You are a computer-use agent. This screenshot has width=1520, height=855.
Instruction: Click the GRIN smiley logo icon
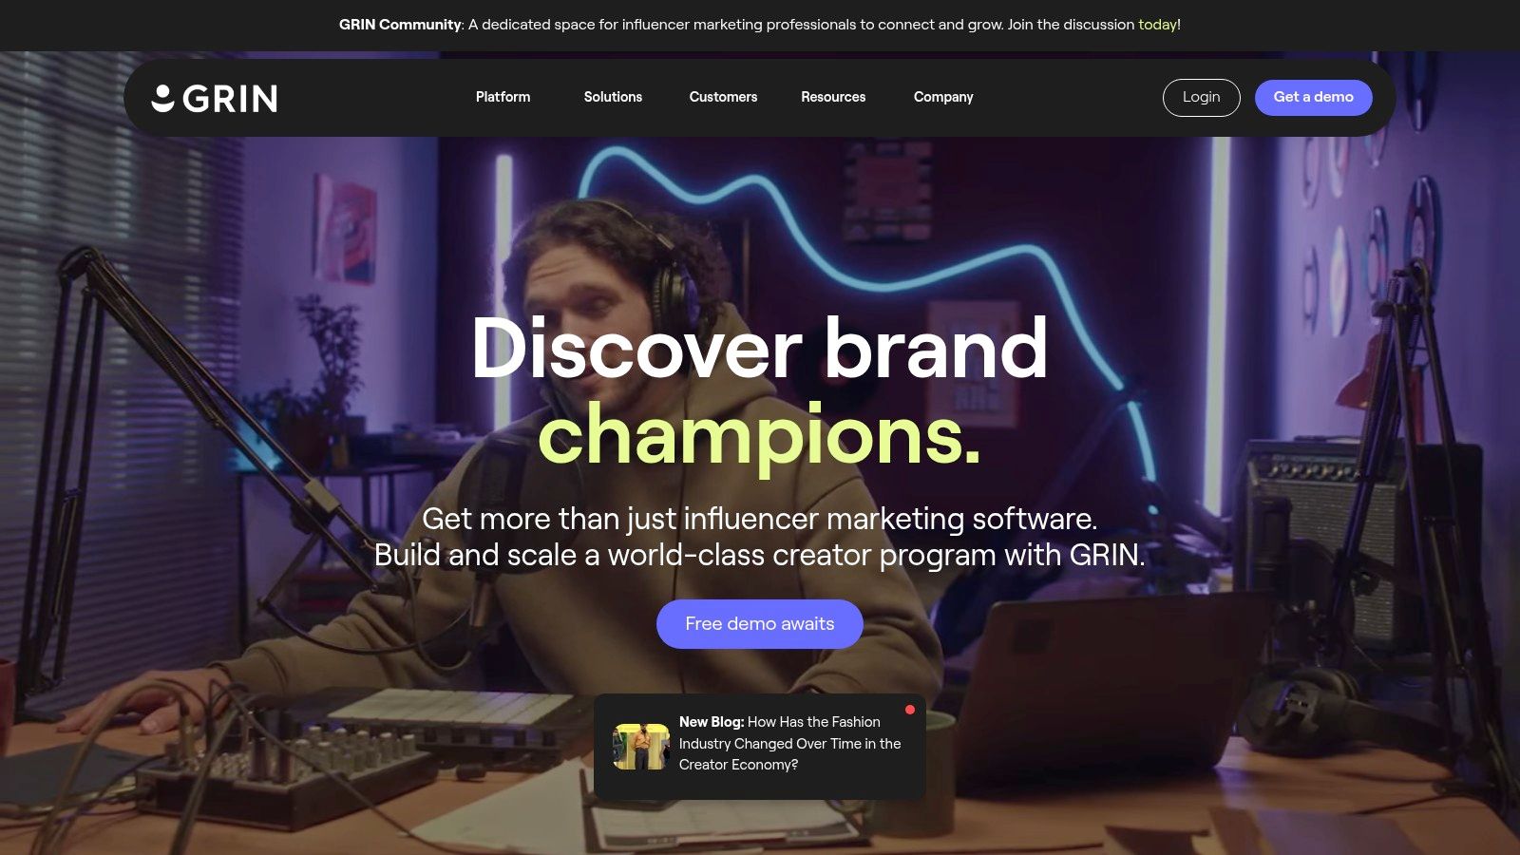163,98
